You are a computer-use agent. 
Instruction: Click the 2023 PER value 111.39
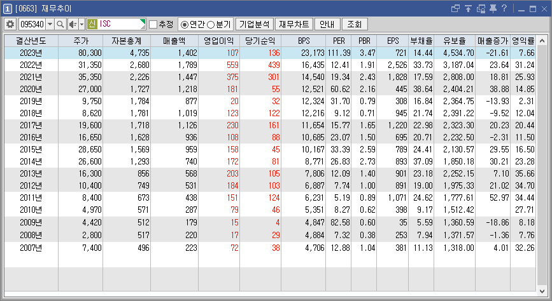(x=339, y=53)
